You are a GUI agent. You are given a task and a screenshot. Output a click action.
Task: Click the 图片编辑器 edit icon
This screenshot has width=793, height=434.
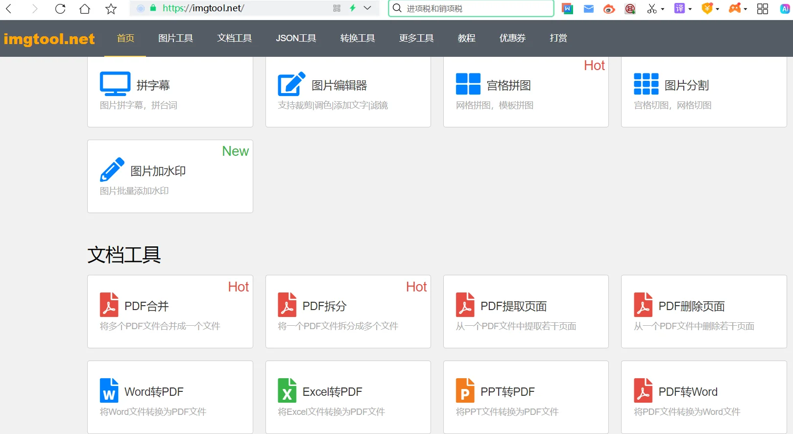click(x=291, y=84)
